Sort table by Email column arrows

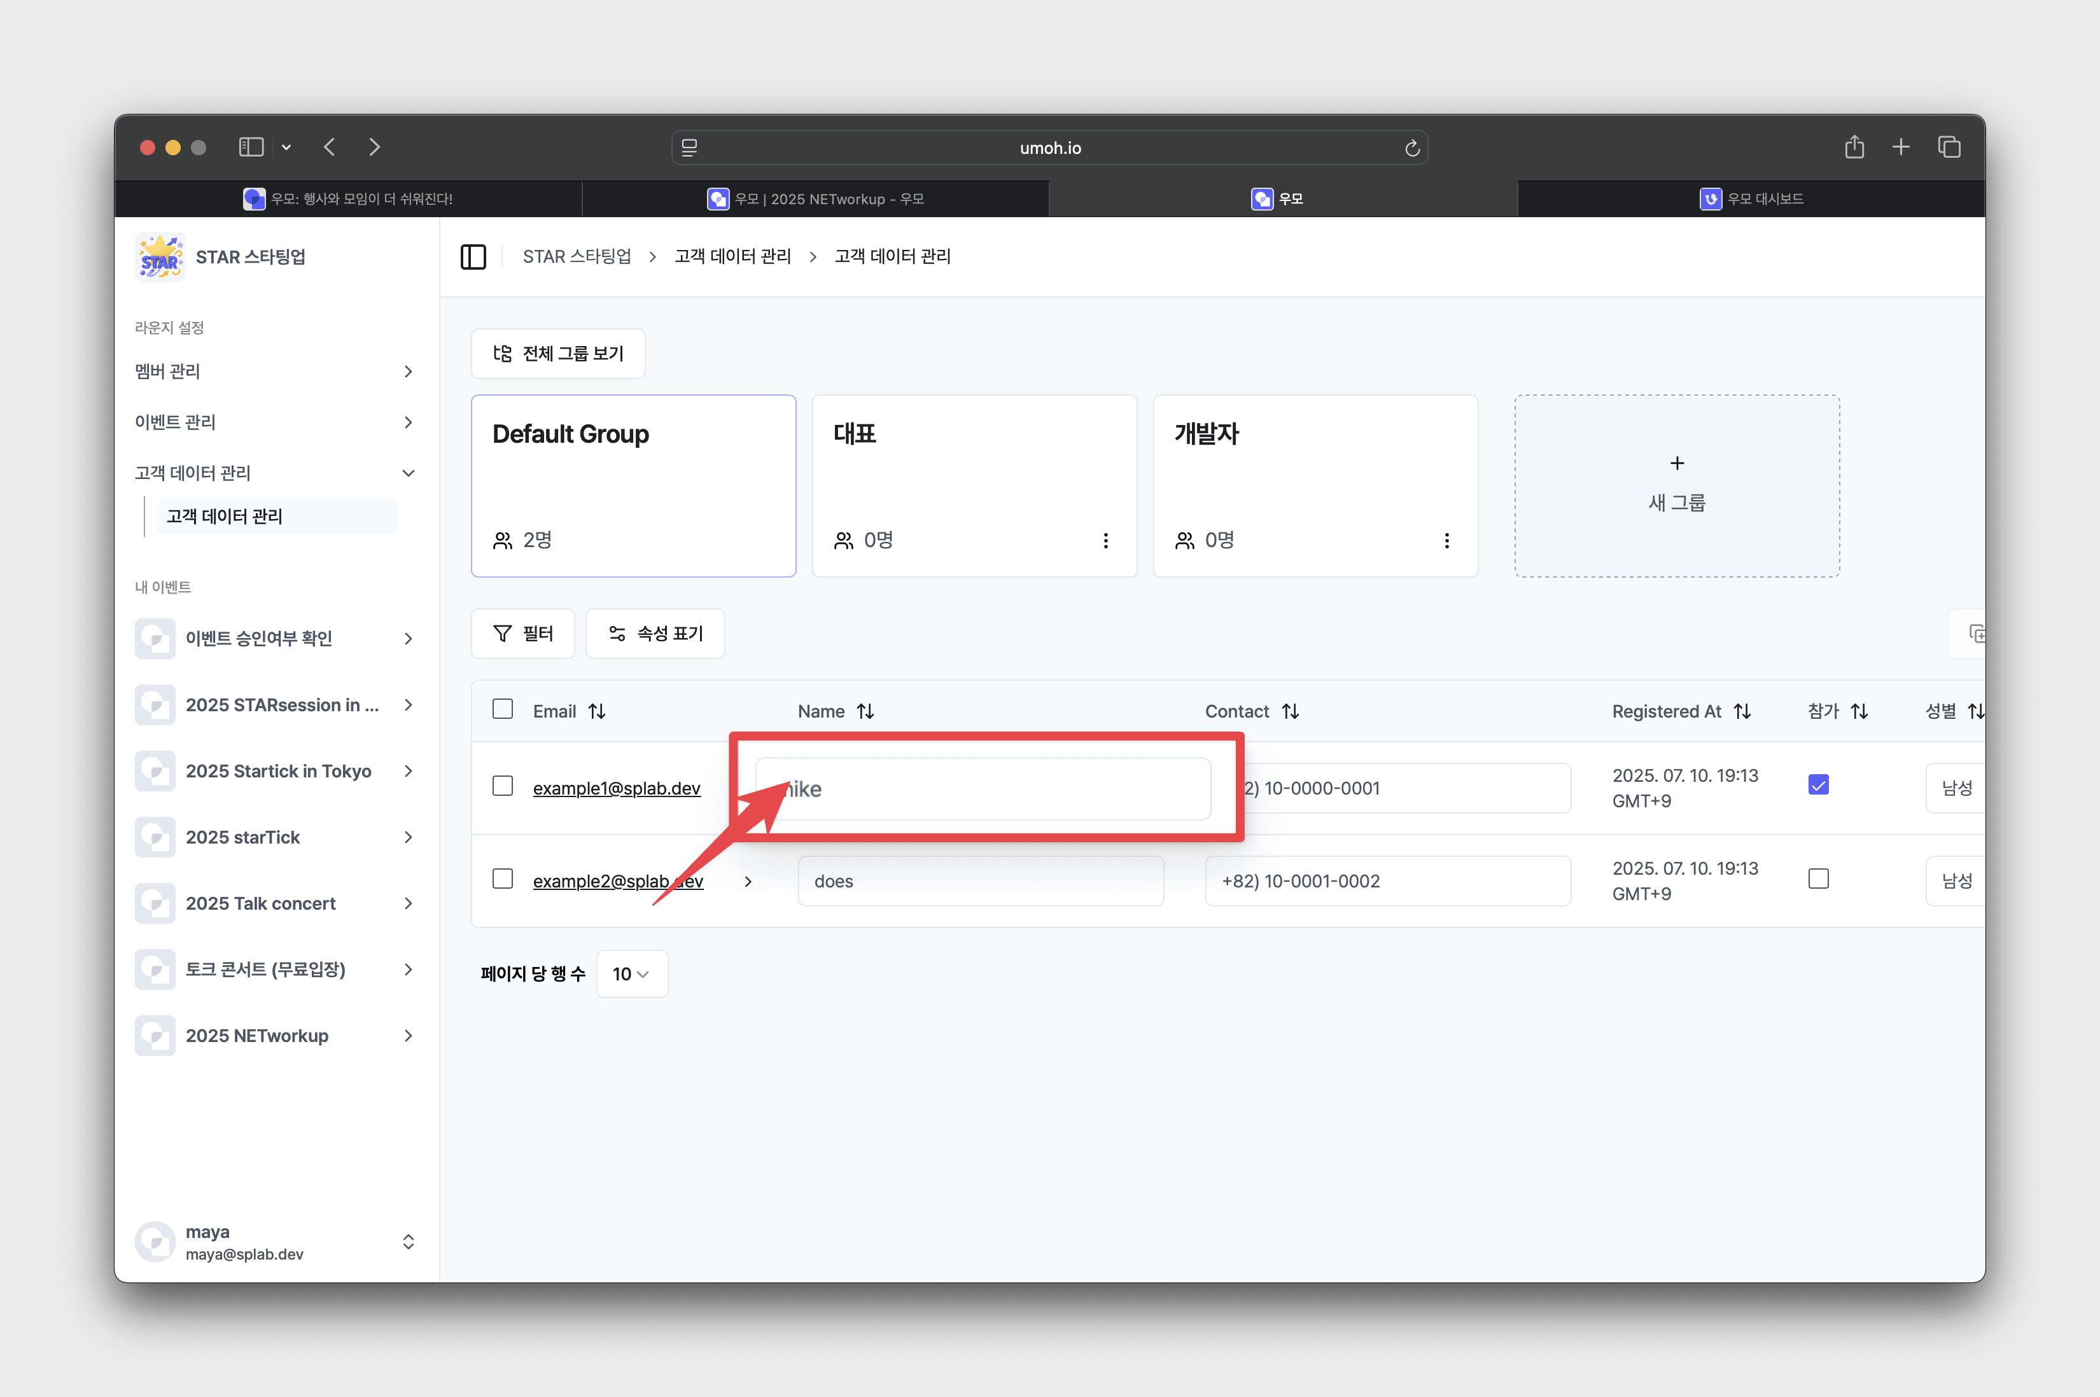click(597, 711)
